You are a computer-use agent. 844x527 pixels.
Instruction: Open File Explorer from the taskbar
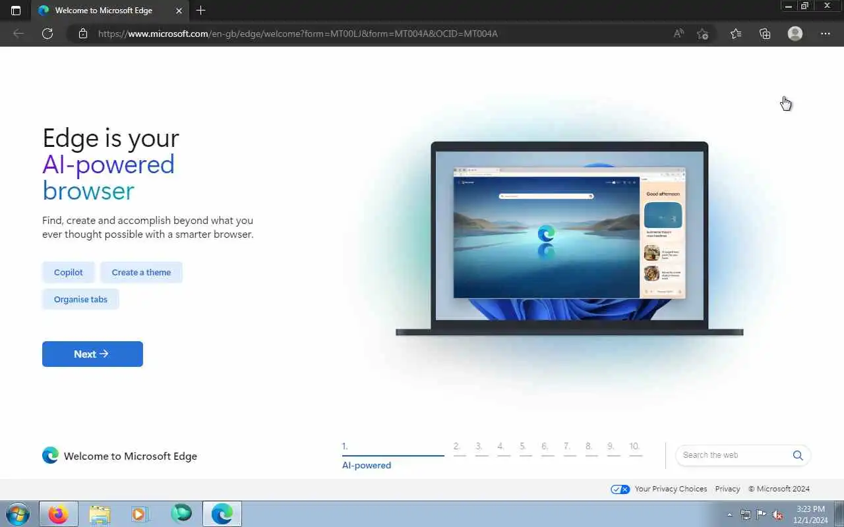[99, 514]
